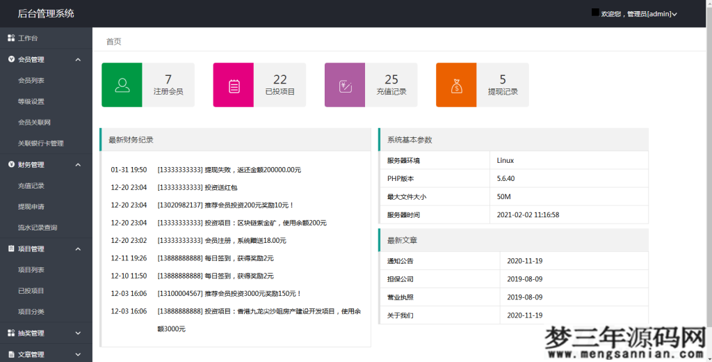Click the 首页 breadcrumb tab

coord(113,41)
